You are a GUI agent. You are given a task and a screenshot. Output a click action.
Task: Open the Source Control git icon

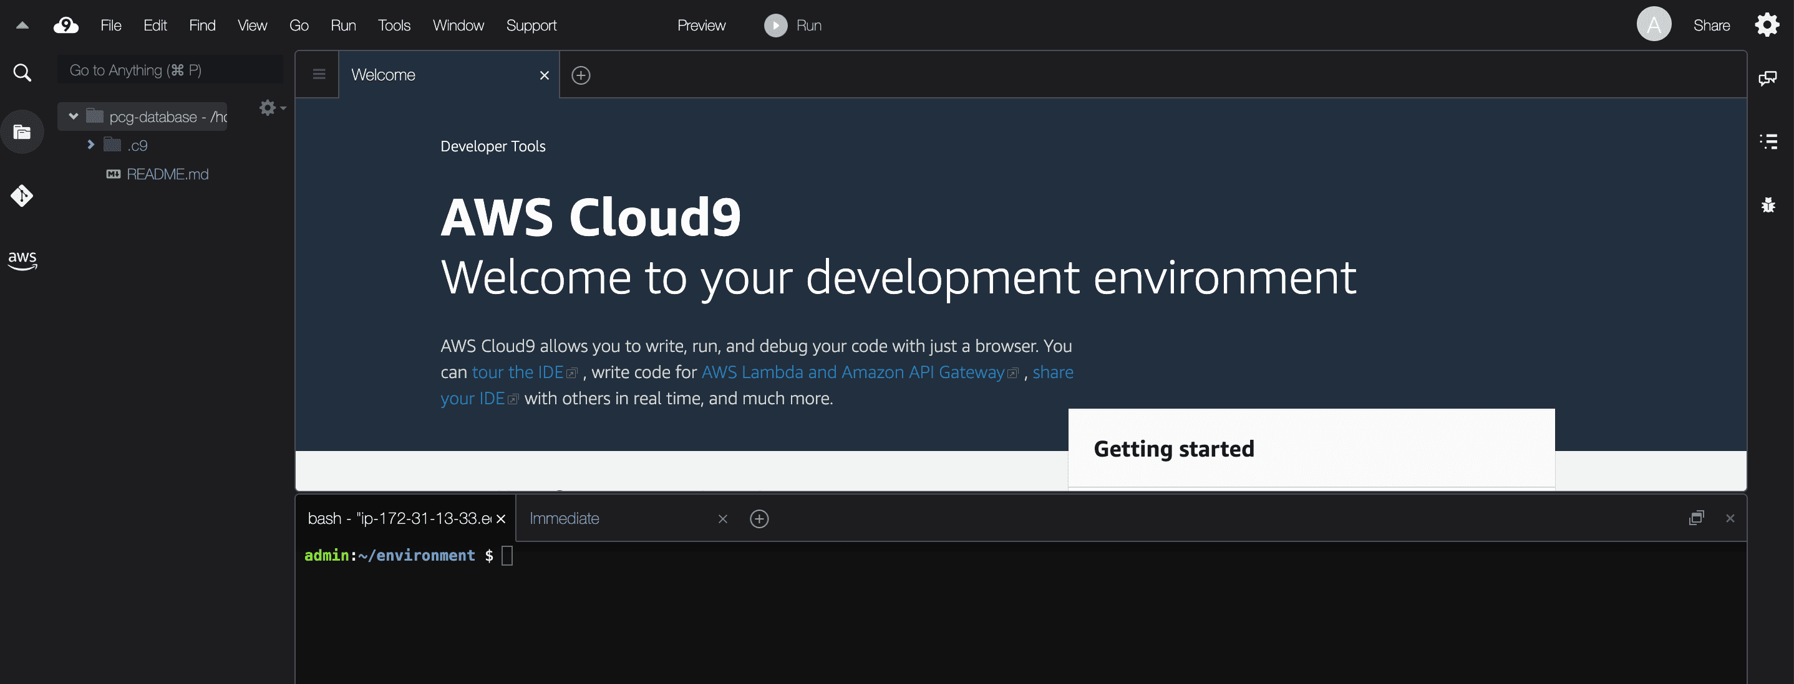coord(22,196)
